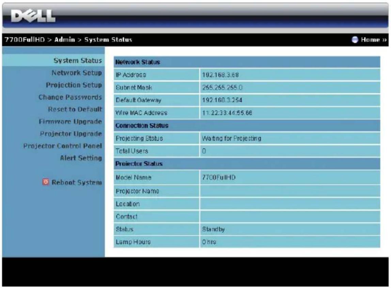Select subnet mask value 255.255.255.0
This screenshot has height=288, width=391.
coord(222,87)
